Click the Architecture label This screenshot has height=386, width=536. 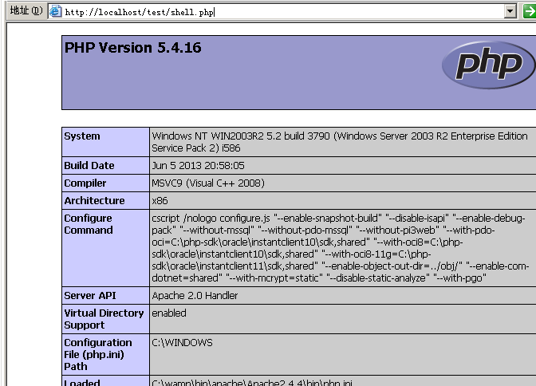coord(94,200)
